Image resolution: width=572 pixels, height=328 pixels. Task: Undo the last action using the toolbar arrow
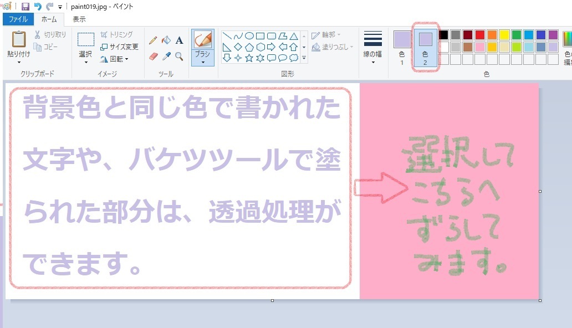tap(38, 7)
